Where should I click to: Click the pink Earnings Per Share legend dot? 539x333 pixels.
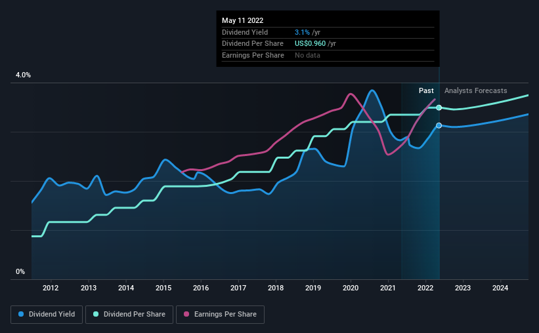coord(186,314)
